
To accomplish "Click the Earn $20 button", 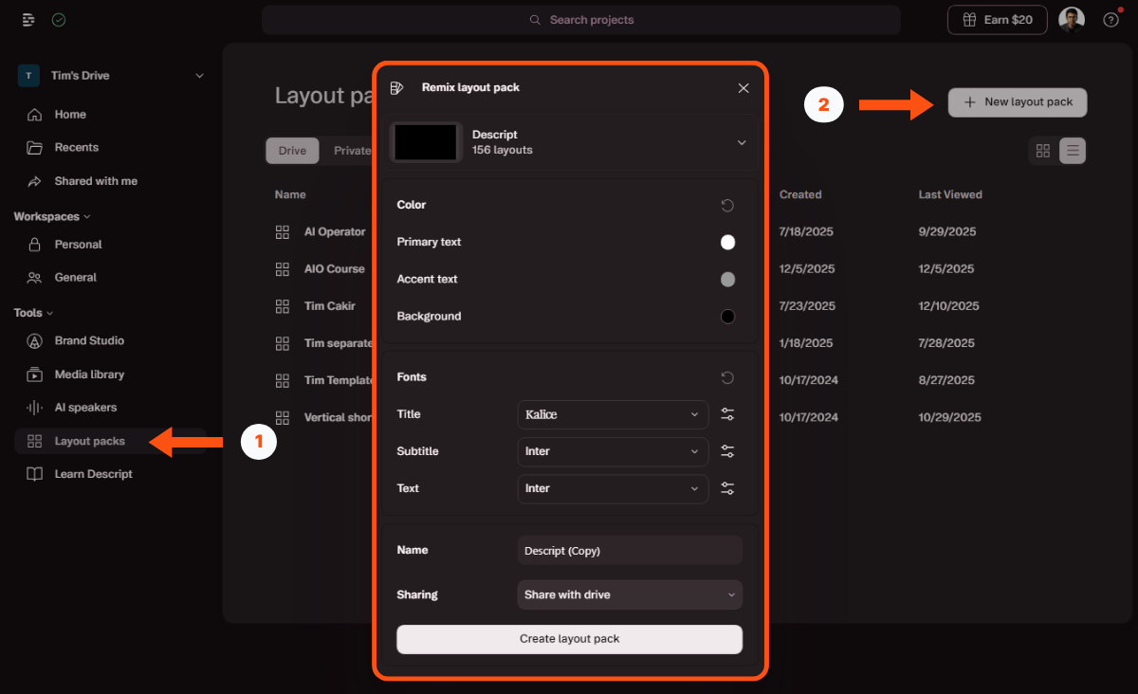I will [998, 20].
